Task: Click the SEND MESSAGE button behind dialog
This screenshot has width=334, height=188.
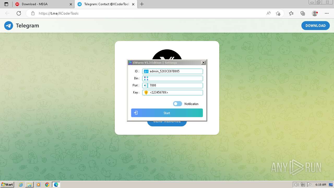Action: point(167,124)
